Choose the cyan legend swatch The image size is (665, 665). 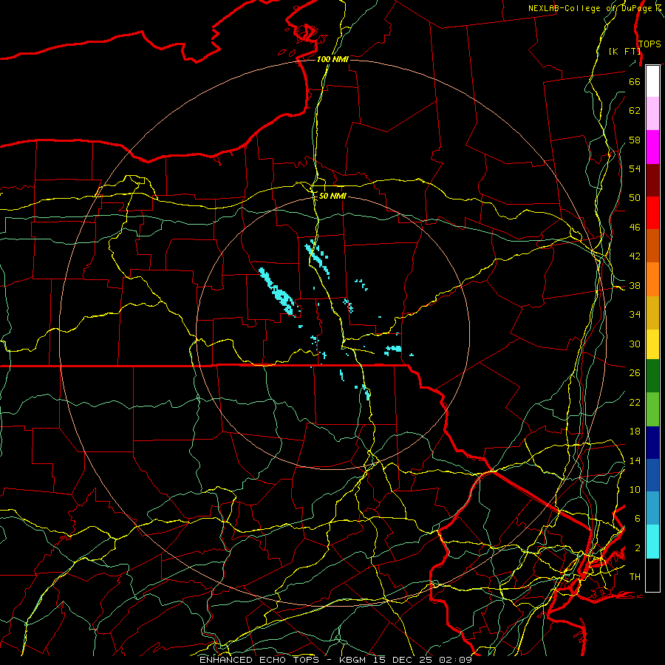(x=652, y=542)
